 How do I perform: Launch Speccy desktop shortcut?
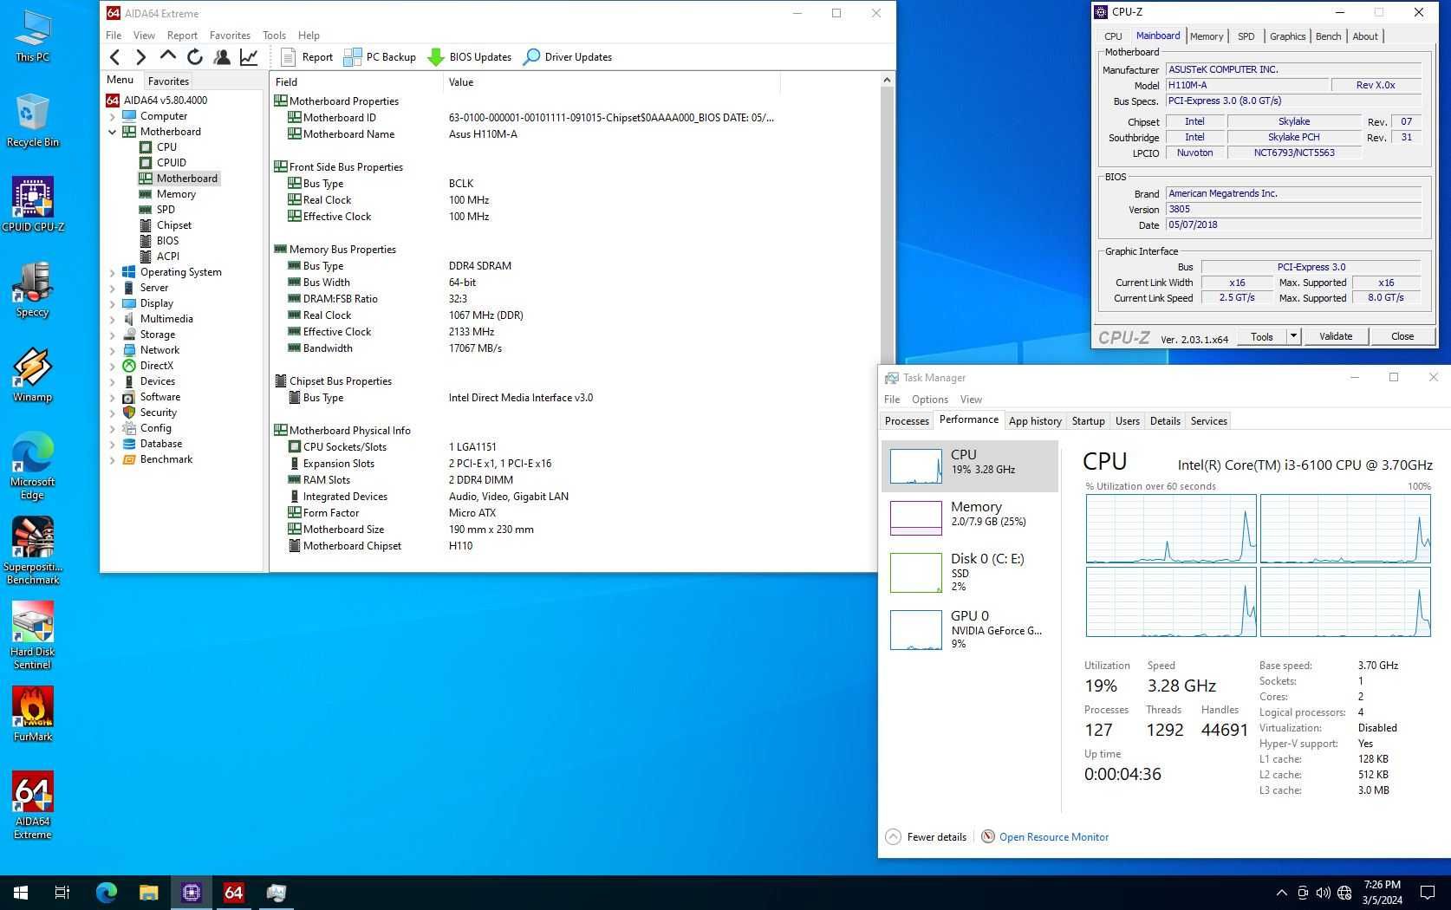click(33, 290)
